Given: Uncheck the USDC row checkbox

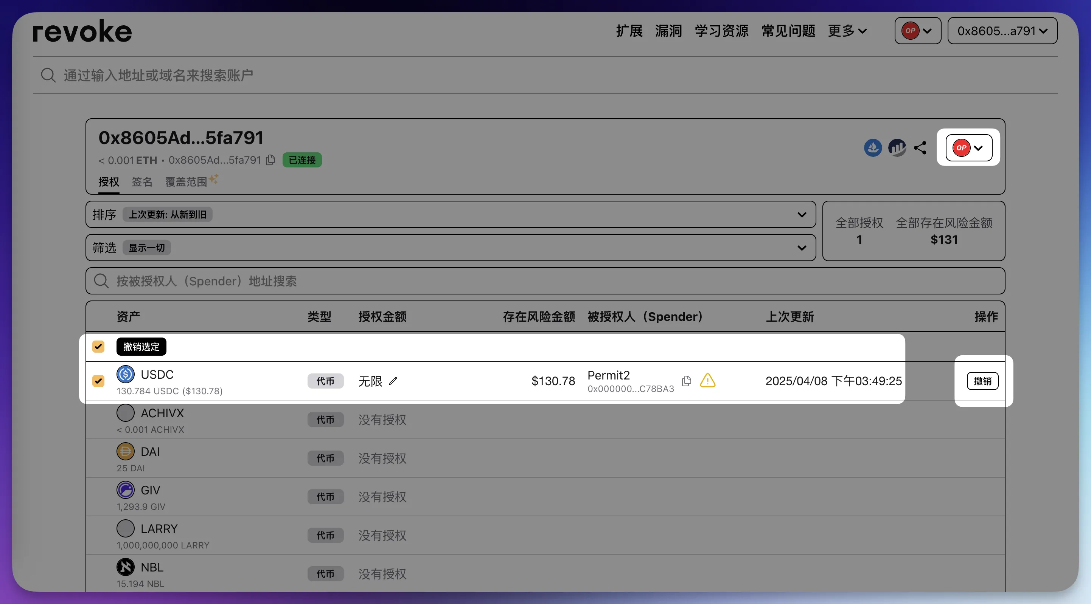Looking at the screenshot, I should pos(98,381).
